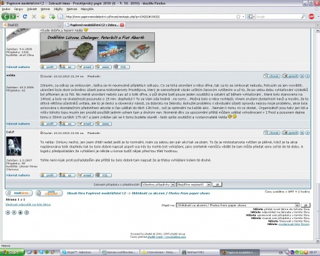Open the Soubor menu

pos(6,9)
